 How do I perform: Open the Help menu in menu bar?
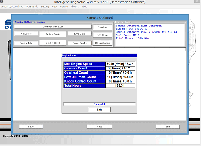(54, 7)
